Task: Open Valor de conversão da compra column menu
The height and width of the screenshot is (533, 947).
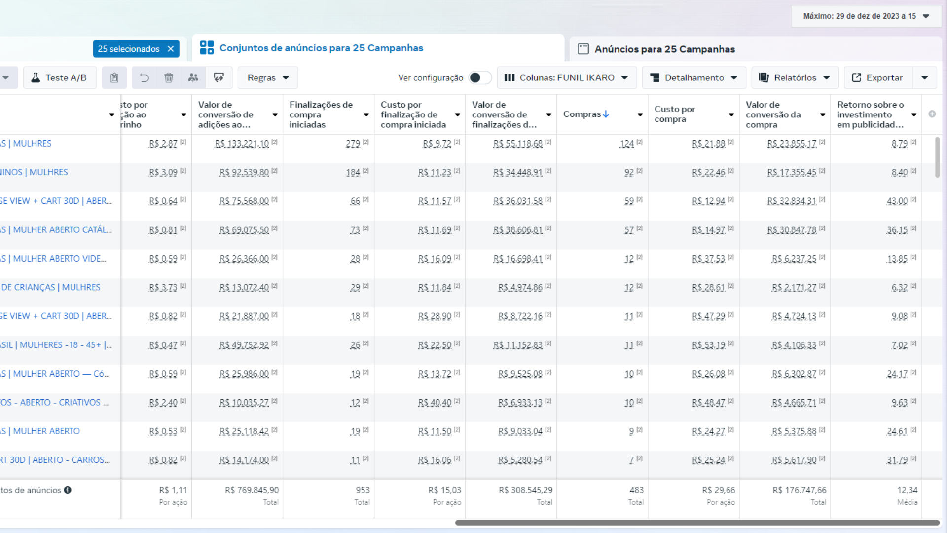Action: tap(823, 114)
